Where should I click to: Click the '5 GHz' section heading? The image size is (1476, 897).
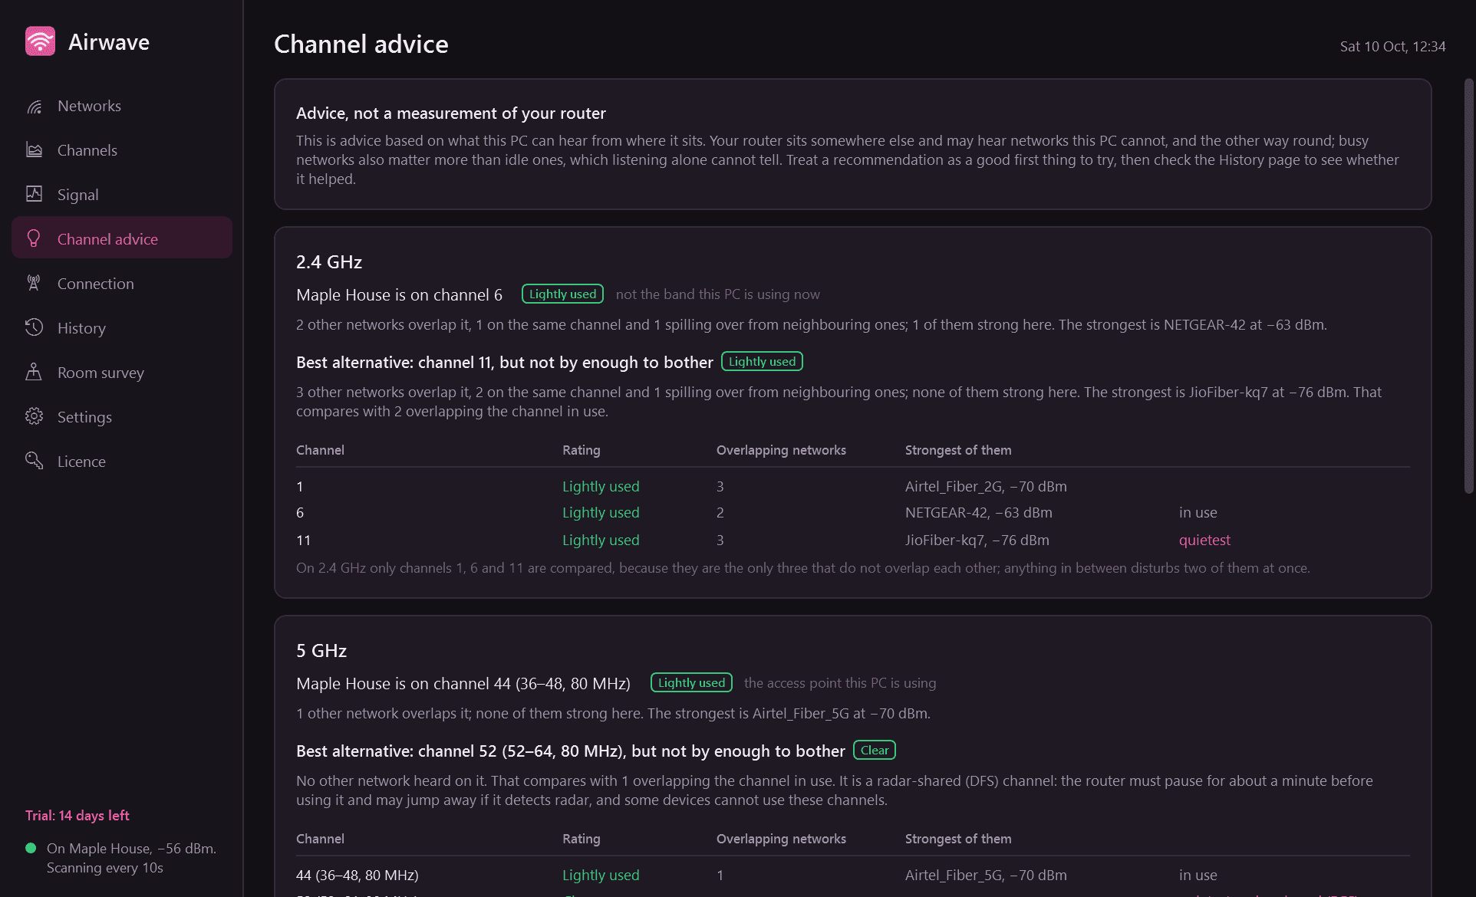pos(321,651)
